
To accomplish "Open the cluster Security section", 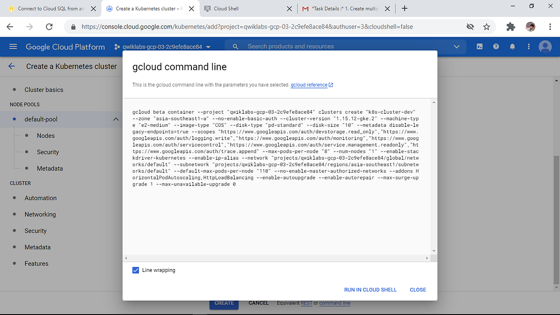I will coord(36,231).
